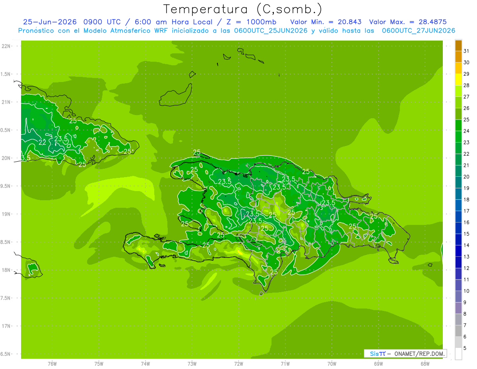
Task: Click the 'Valor Min. = 20.843' value
Action: coord(326,22)
